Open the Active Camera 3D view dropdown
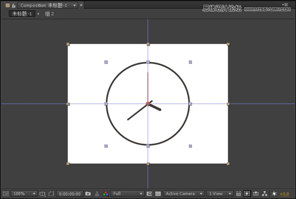This screenshot has width=296, height=199. coord(184,194)
